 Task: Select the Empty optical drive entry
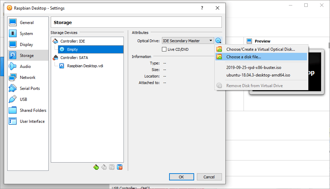click(x=91, y=49)
